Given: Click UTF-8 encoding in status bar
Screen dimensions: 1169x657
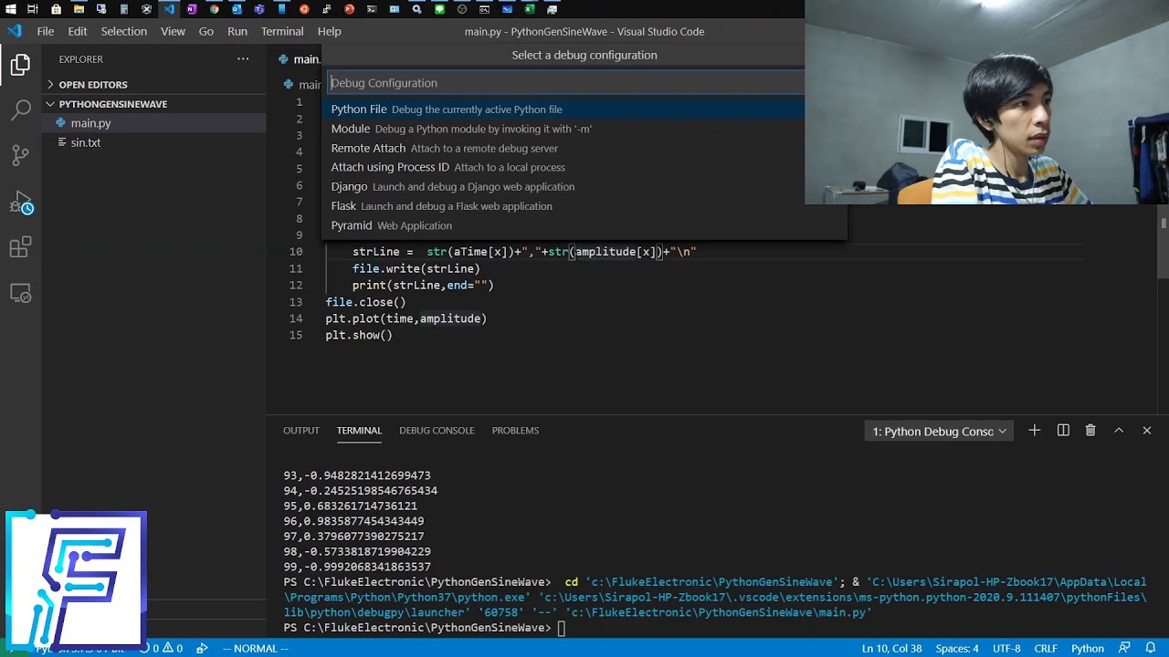Looking at the screenshot, I should (1006, 649).
